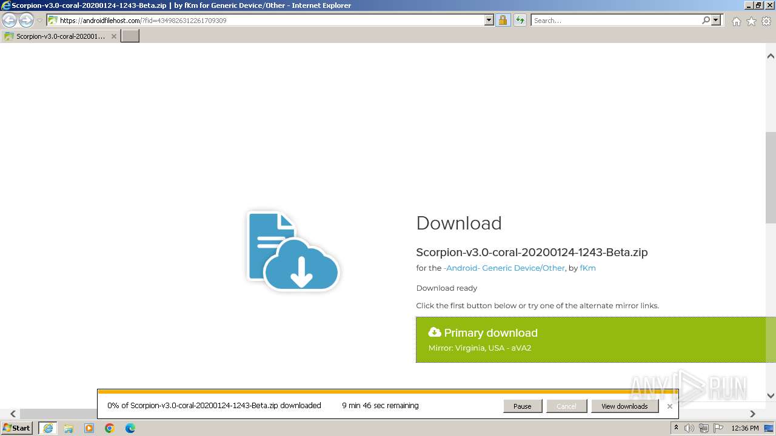
Task: Click the Internet Explorer window title icon
Action: pos(6,5)
